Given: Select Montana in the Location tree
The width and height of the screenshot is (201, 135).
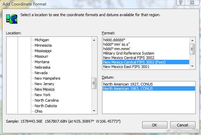Looking at the screenshot, I should 42,62.
